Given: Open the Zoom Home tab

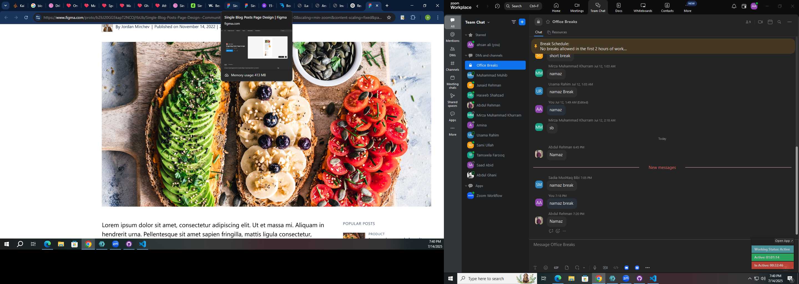Looking at the screenshot, I should click(x=556, y=7).
